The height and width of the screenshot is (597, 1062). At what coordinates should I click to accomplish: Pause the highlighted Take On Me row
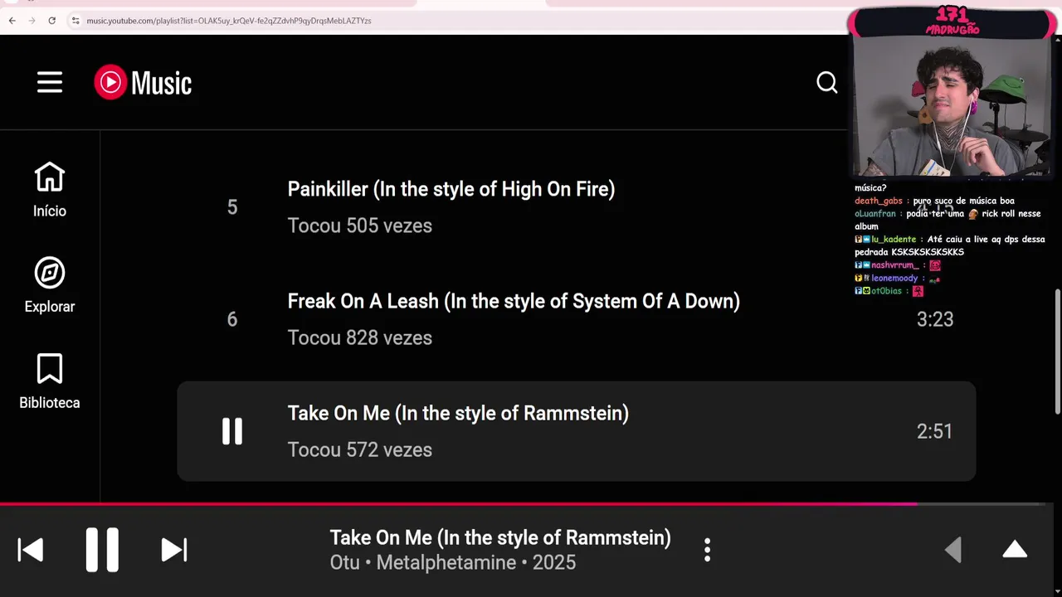(232, 431)
